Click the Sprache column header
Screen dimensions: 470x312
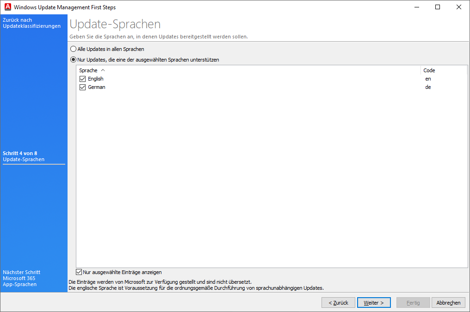pyautogui.click(x=88, y=70)
